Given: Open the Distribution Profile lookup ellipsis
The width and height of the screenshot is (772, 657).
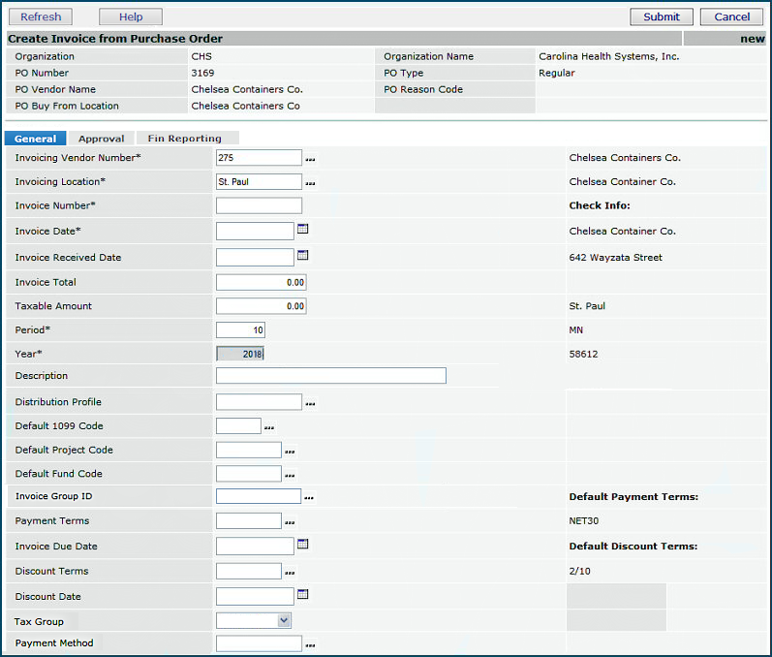Looking at the screenshot, I should click(311, 402).
